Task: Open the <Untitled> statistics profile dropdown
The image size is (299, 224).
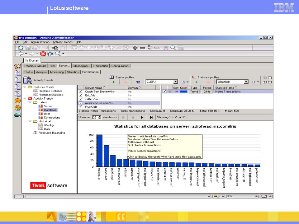Action: [x=246, y=82]
